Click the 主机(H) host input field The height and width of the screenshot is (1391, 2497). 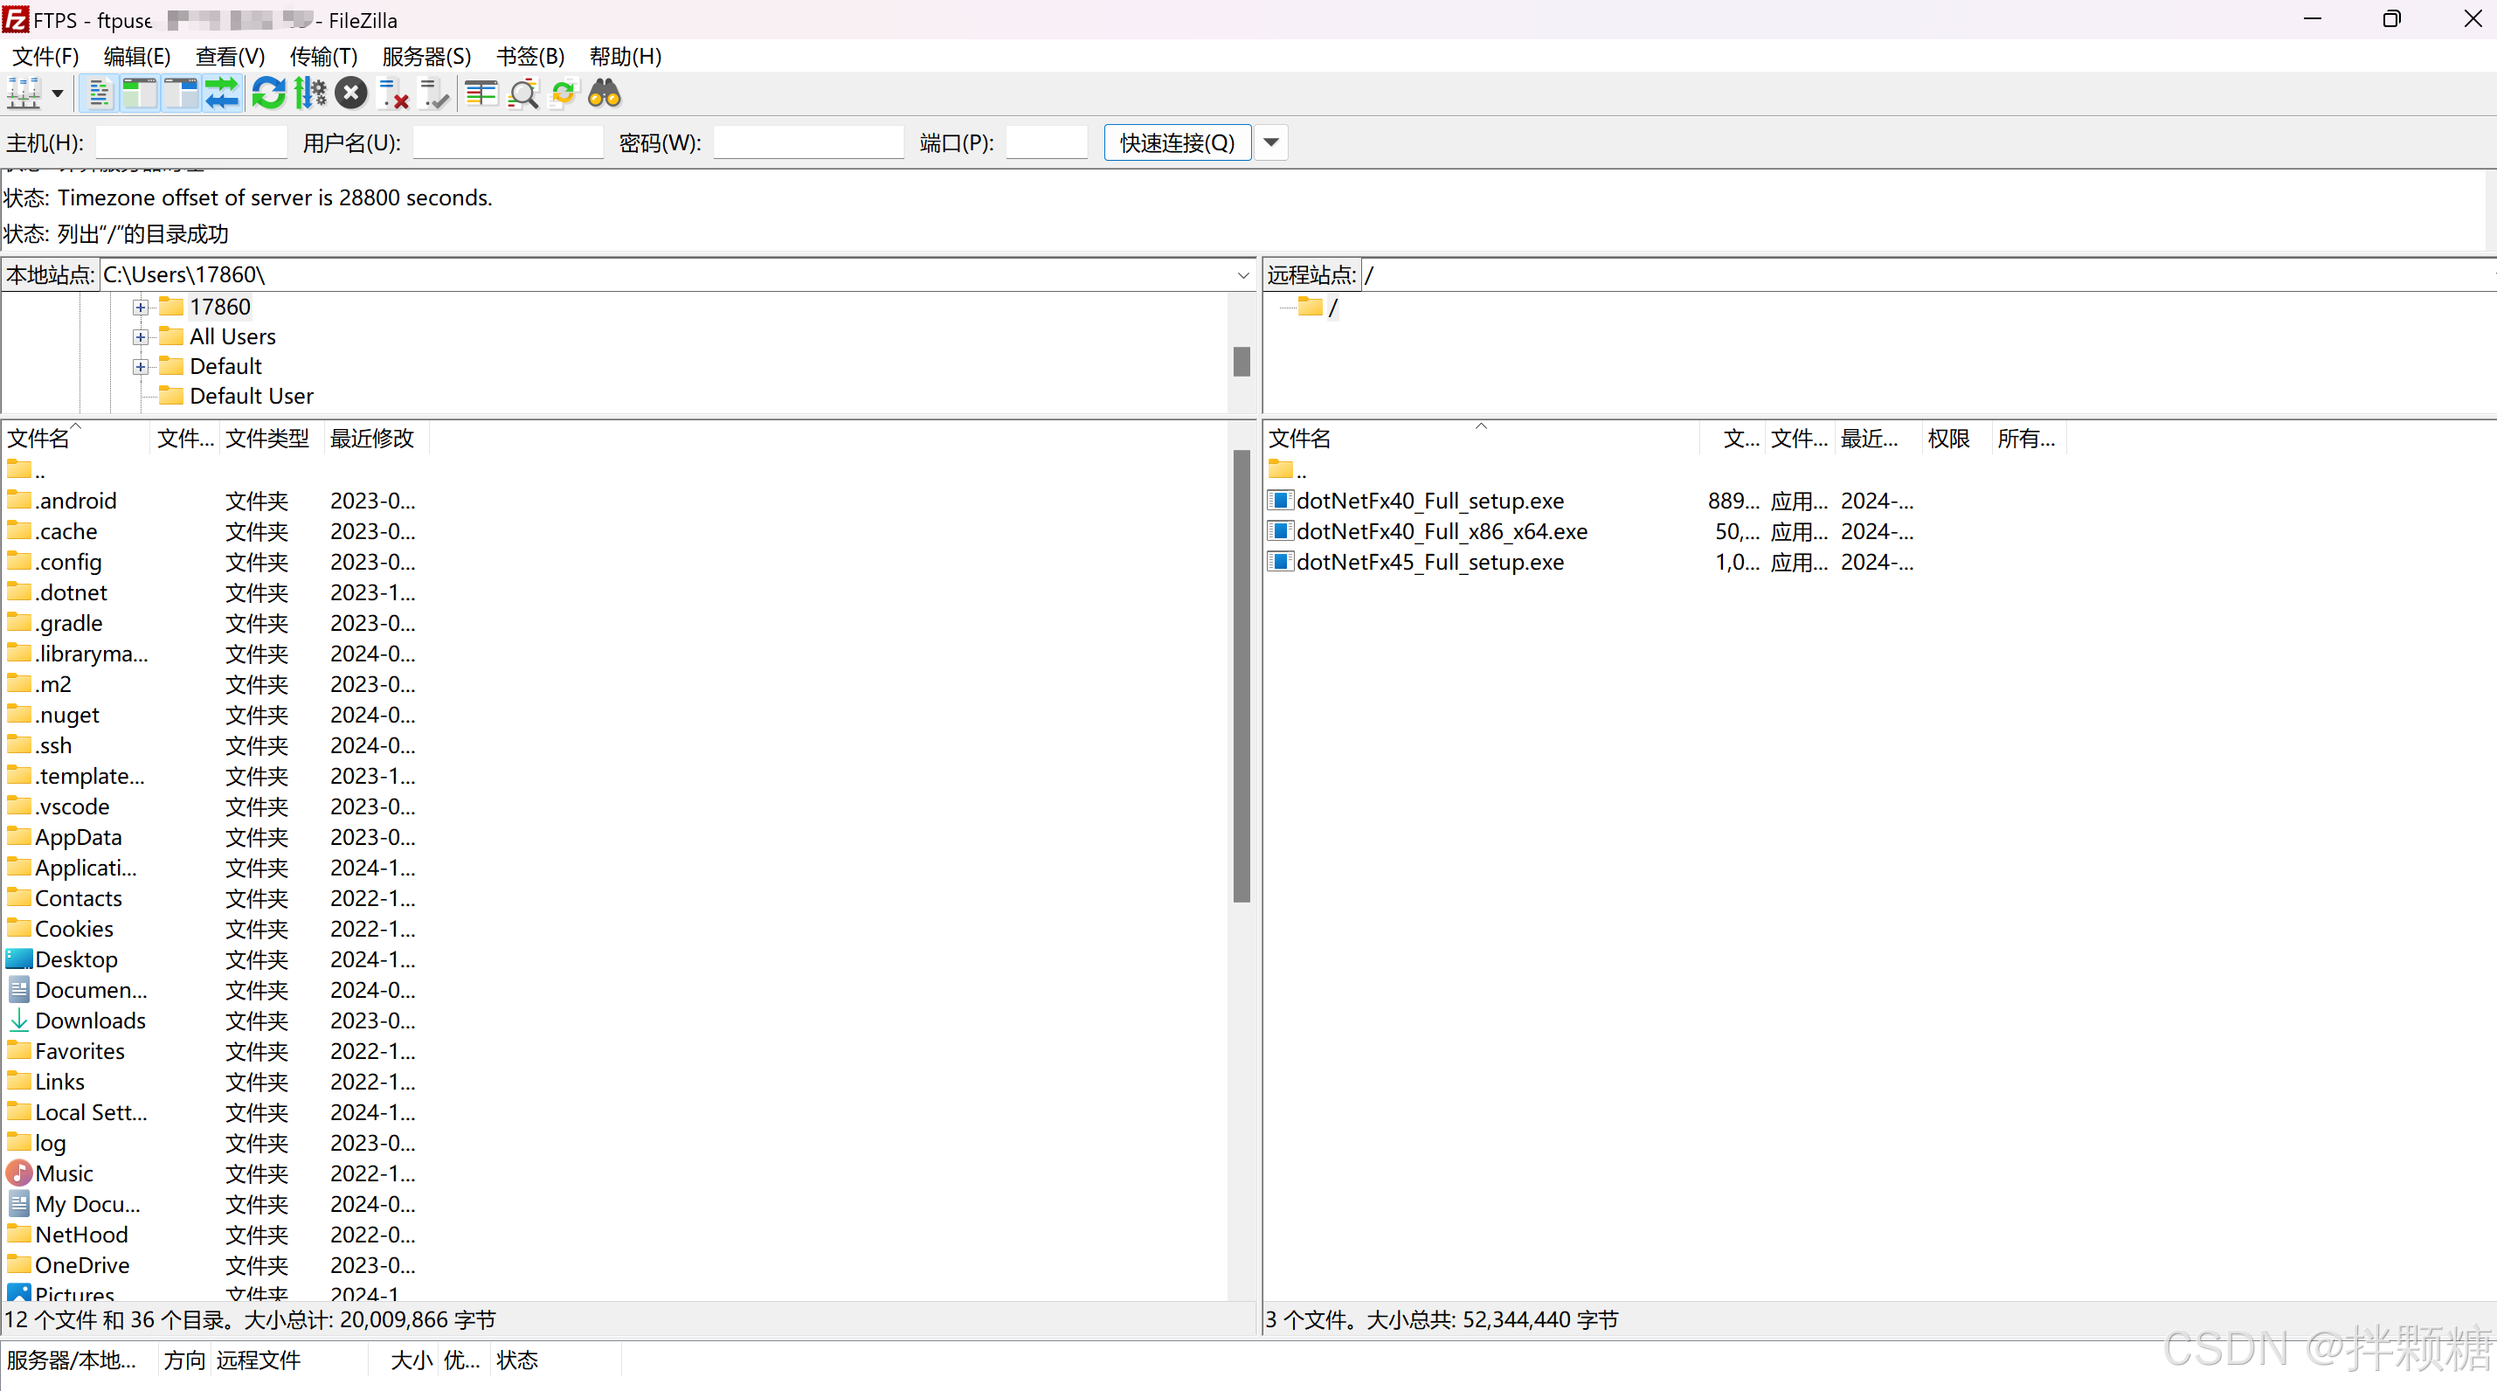191,142
